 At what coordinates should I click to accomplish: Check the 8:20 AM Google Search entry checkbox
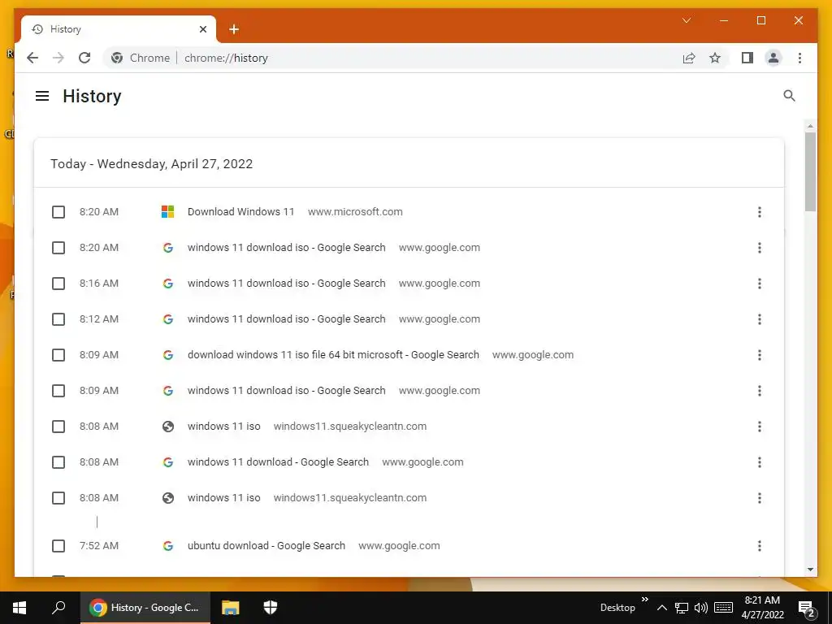coord(58,248)
